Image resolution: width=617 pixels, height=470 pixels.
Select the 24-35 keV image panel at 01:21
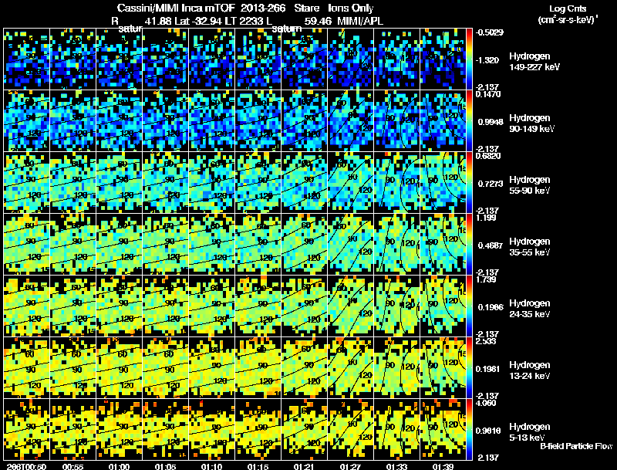[x=305, y=306]
